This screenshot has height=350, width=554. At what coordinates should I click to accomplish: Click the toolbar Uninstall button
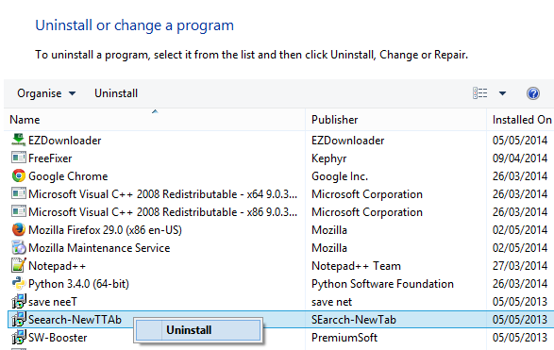pyautogui.click(x=116, y=93)
